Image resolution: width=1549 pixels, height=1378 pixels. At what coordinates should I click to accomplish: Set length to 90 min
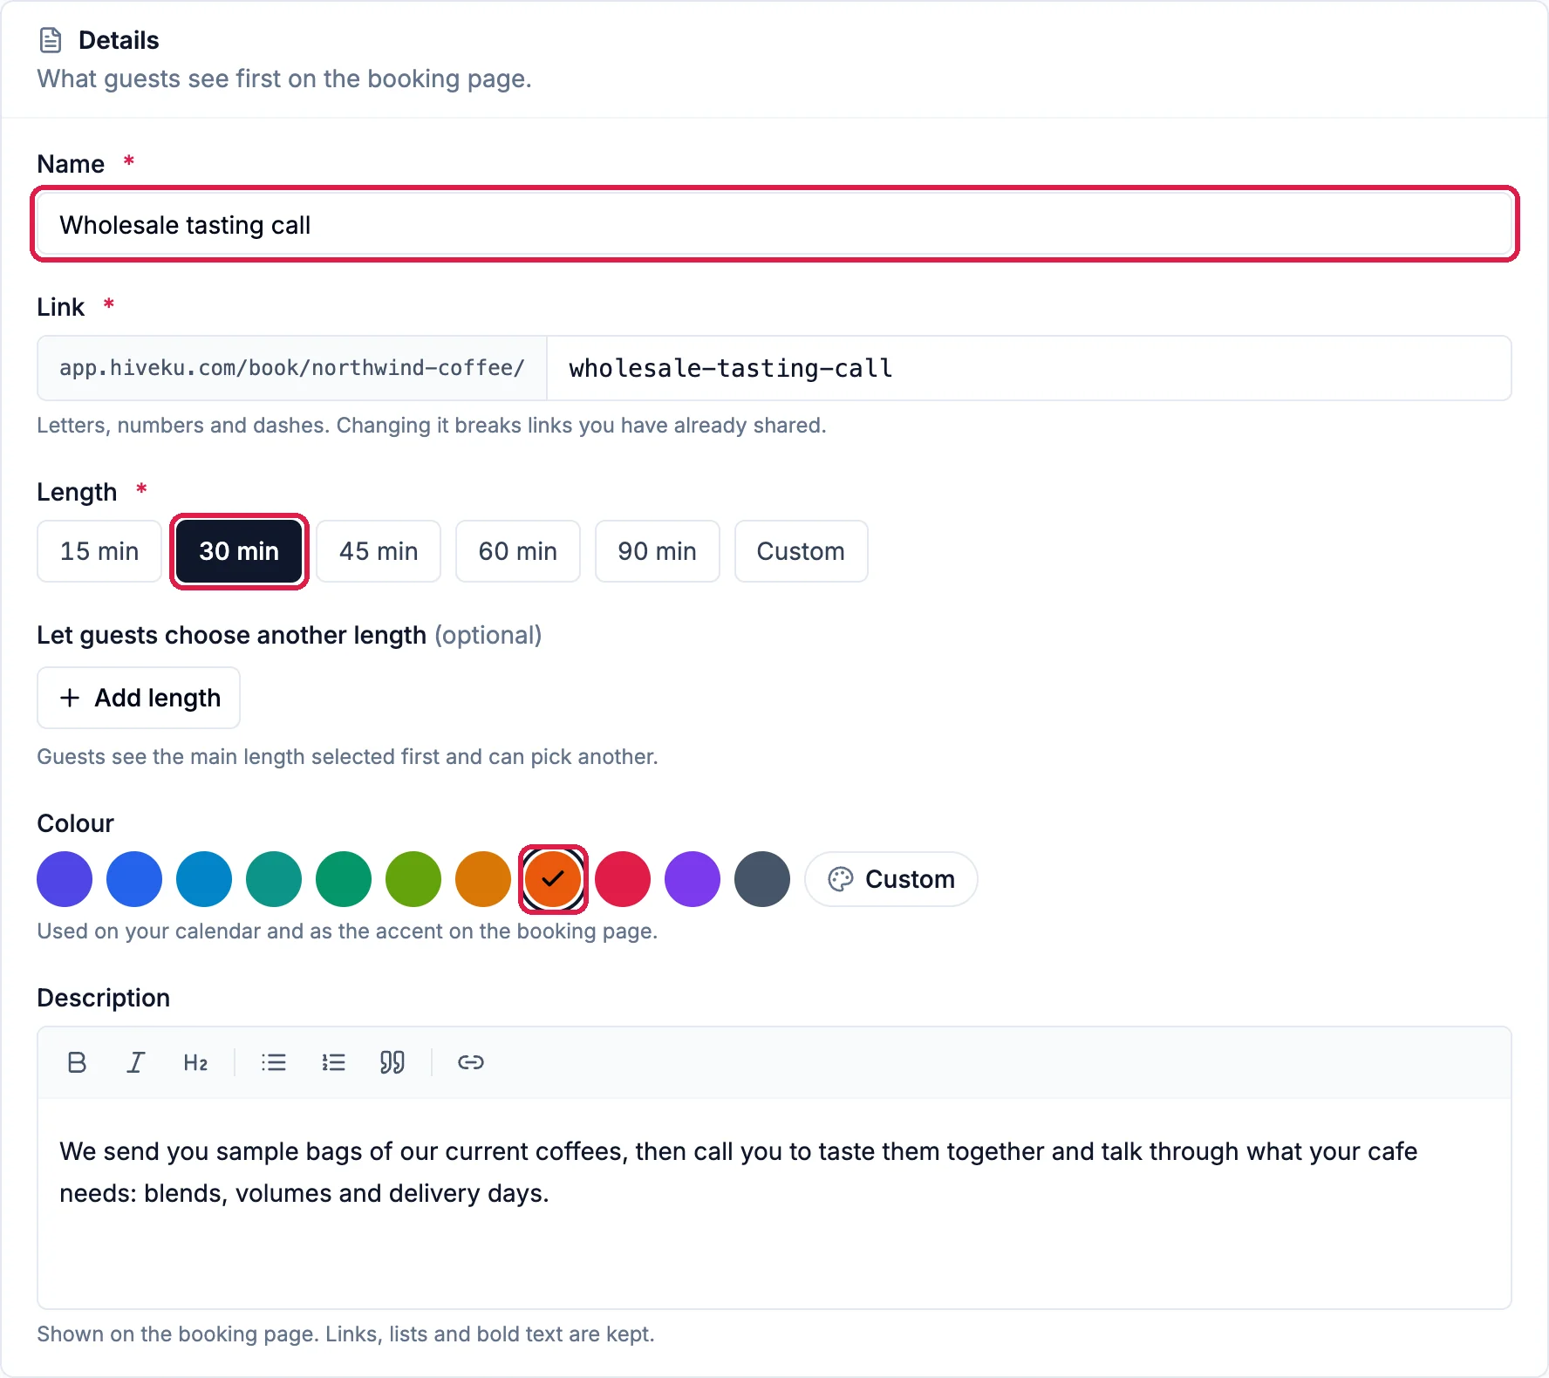click(x=658, y=551)
